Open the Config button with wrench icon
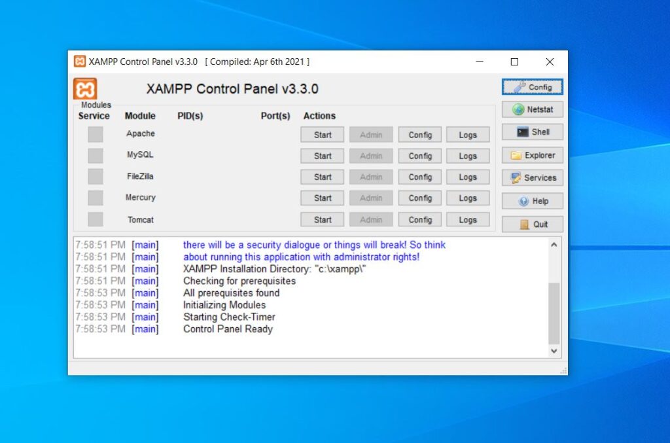 click(533, 87)
